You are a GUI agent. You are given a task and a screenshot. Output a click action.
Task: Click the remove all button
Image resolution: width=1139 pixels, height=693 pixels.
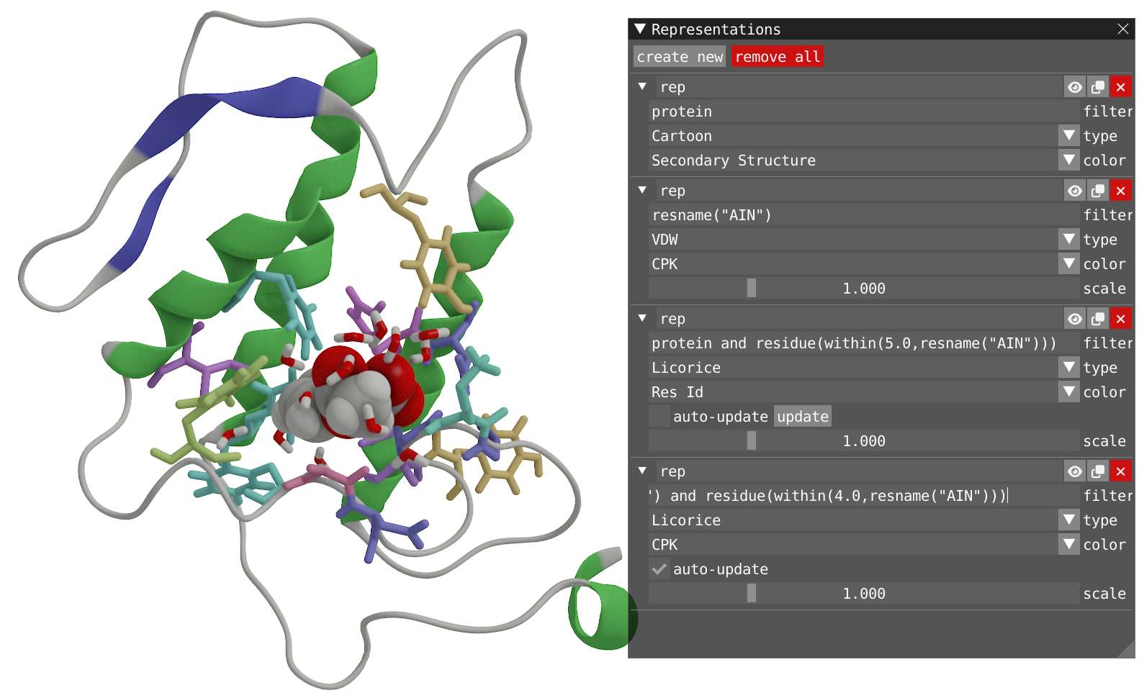[x=778, y=57]
